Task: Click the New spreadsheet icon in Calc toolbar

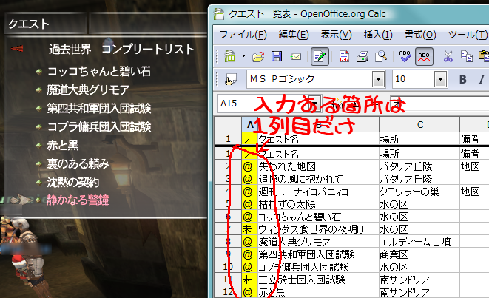Action: [x=230, y=57]
